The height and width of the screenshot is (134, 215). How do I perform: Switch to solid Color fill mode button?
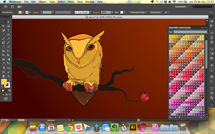click(x=3, y=90)
